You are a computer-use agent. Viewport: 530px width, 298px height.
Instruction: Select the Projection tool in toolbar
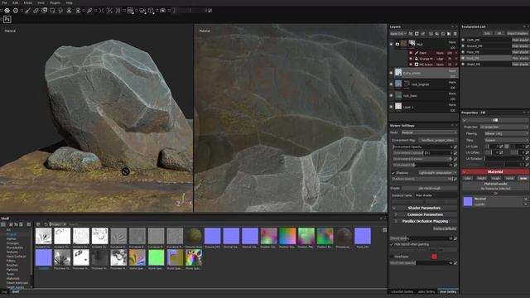click(x=44, y=11)
